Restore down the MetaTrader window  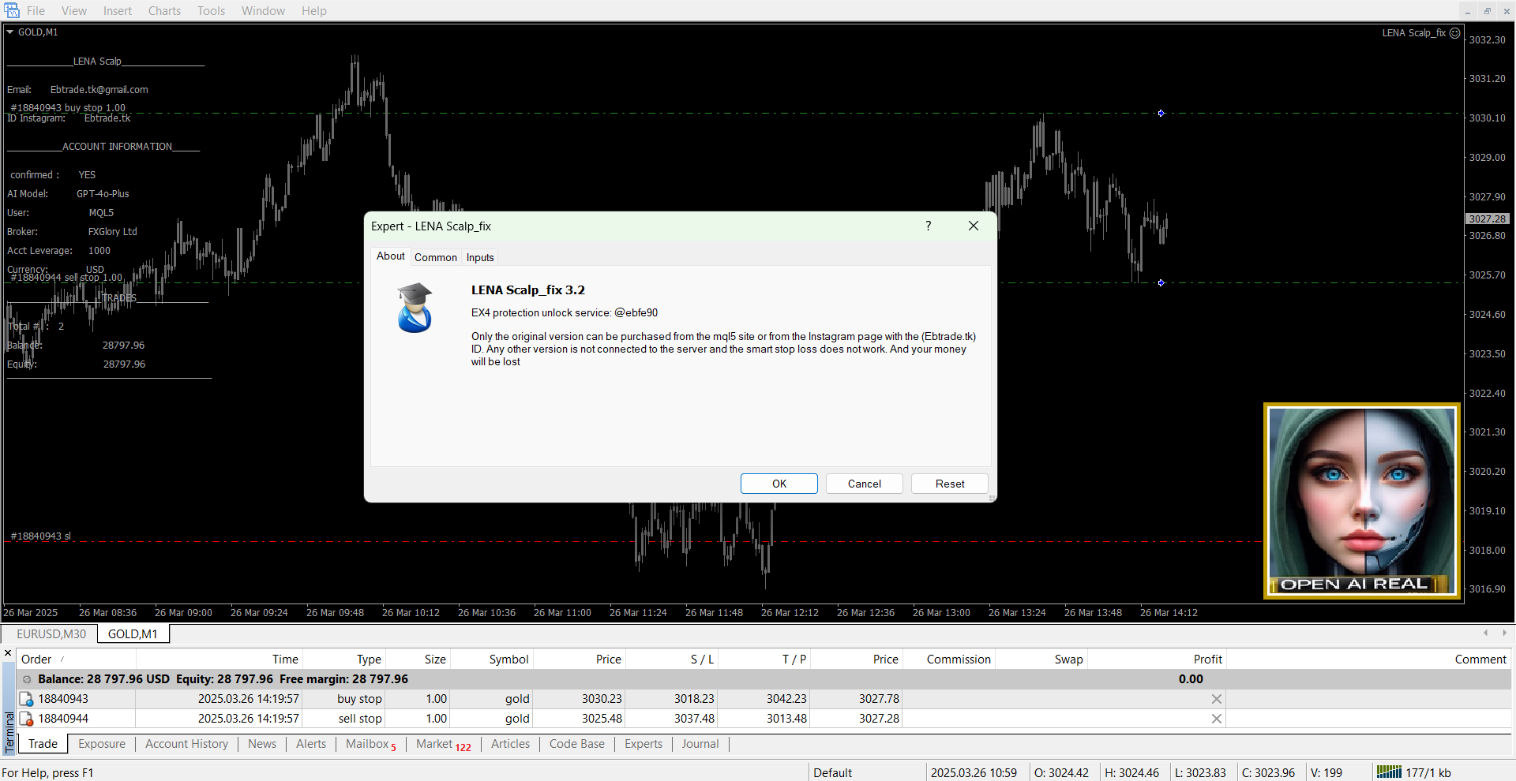[x=1487, y=11]
